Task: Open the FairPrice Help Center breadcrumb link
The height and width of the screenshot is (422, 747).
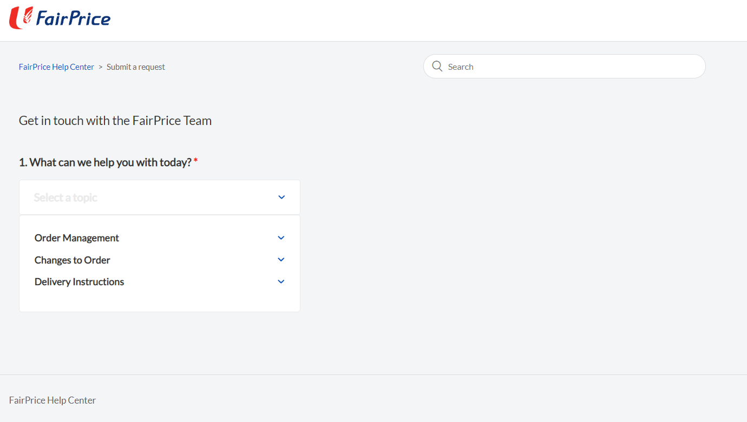Action: click(x=56, y=67)
